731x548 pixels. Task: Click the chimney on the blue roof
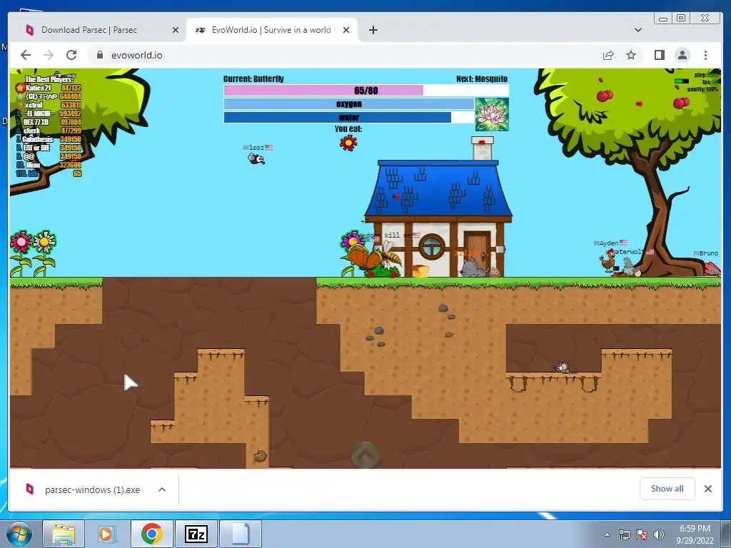(x=483, y=148)
